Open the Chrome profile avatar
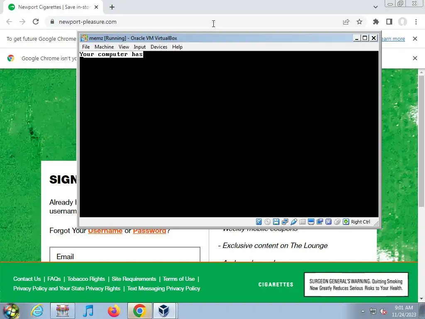The height and width of the screenshot is (319, 425). (403, 22)
